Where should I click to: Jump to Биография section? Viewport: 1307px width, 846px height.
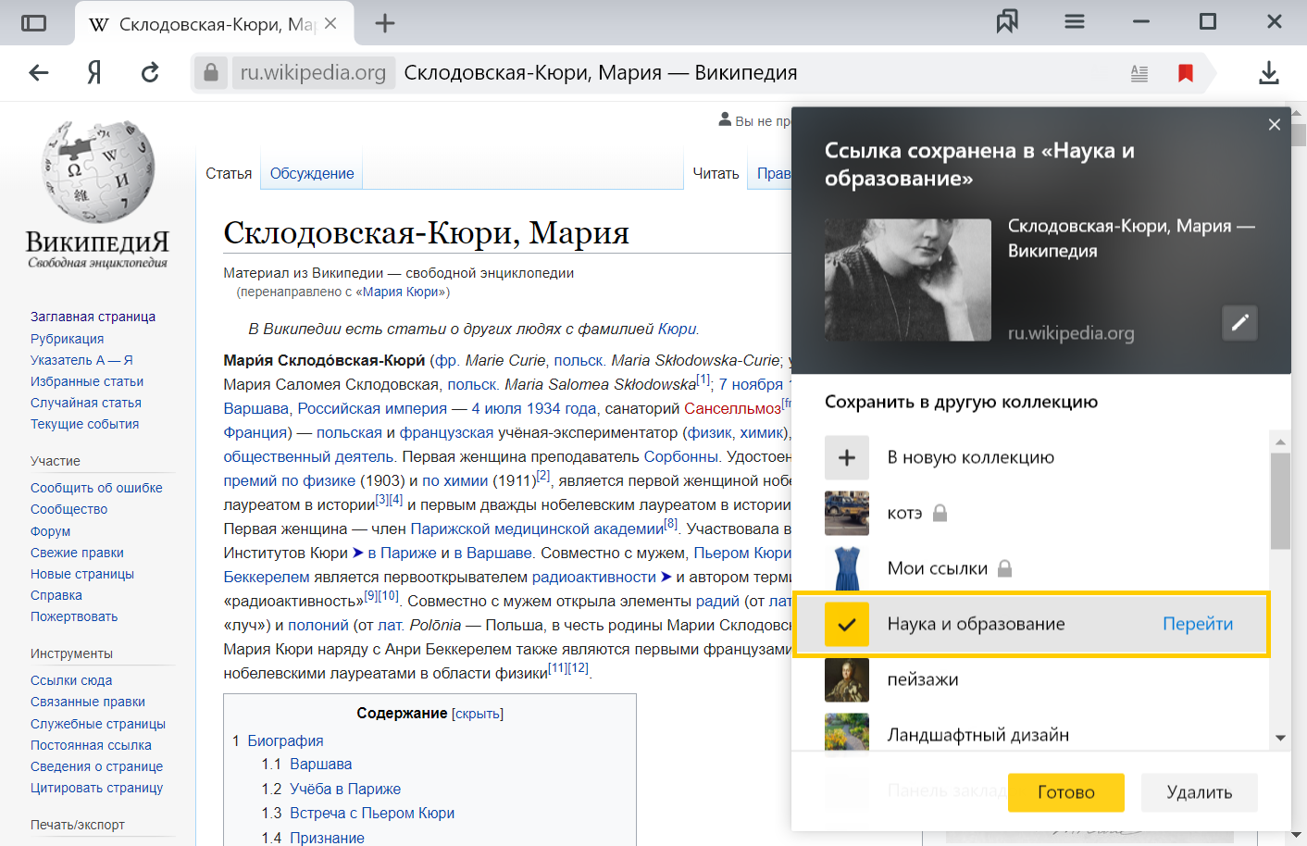point(285,740)
